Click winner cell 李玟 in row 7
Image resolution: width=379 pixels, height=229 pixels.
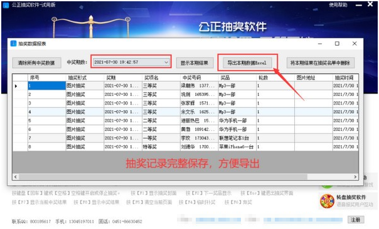tap(199, 138)
